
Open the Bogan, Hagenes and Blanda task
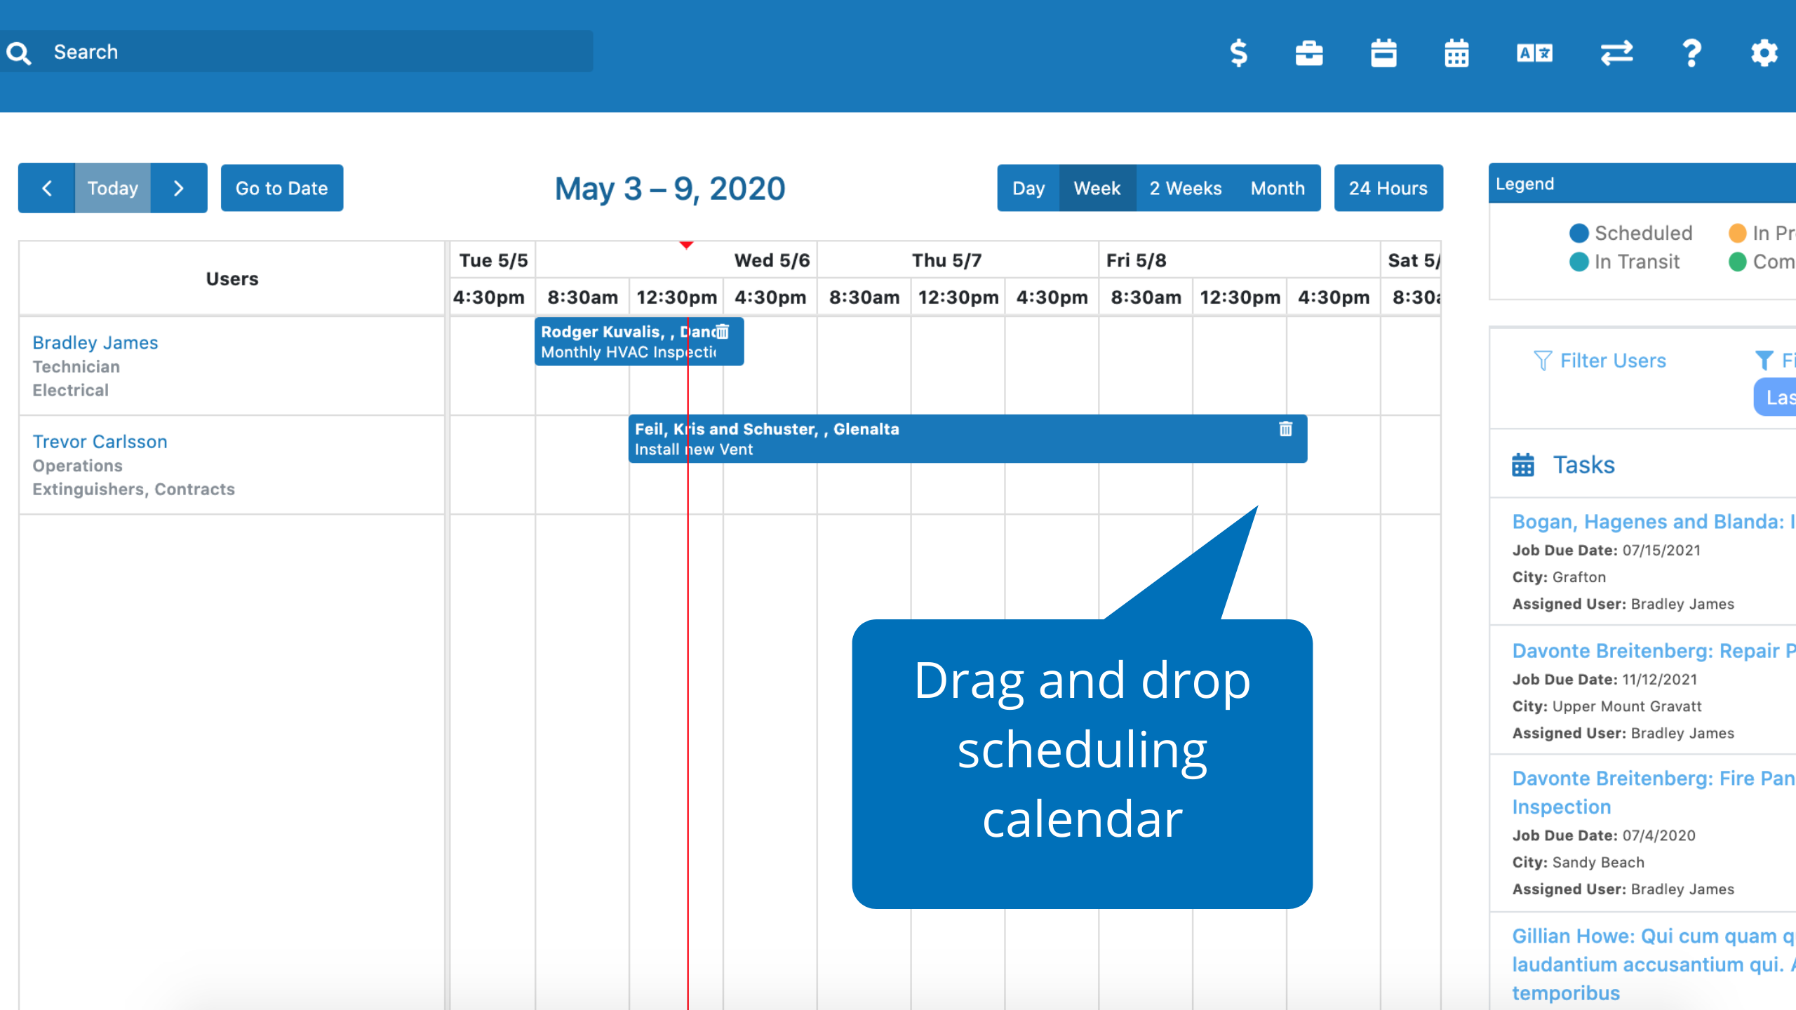(1654, 522)
